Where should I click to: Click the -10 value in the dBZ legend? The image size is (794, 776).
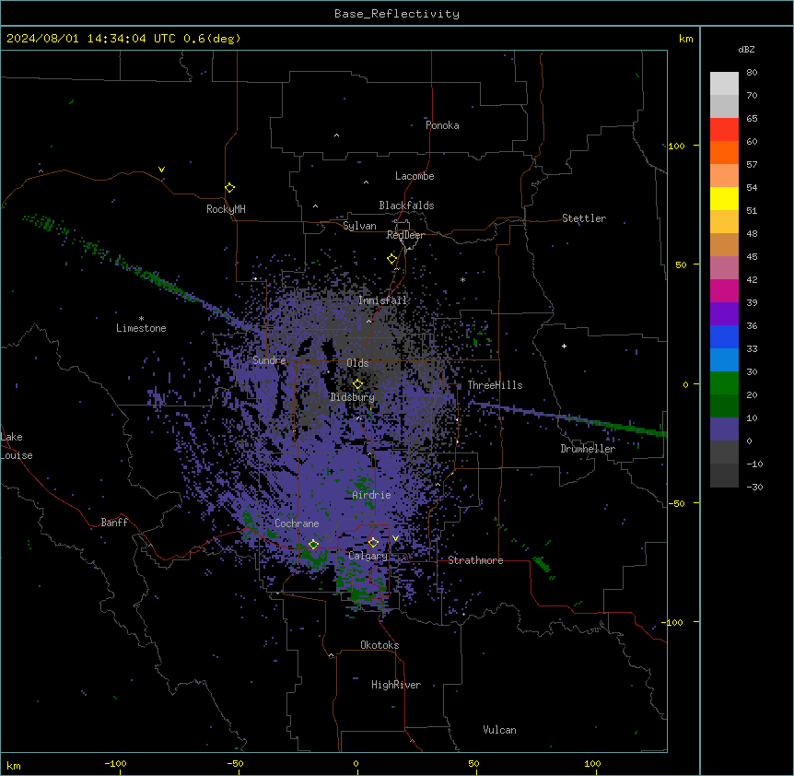pos(754,464)
